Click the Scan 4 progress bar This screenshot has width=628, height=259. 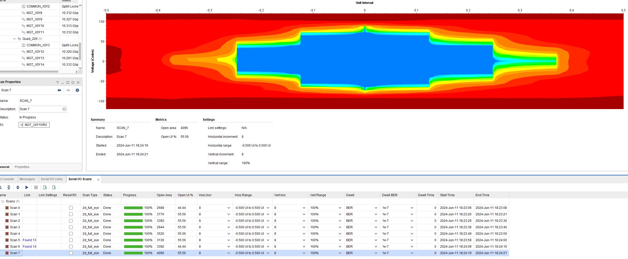pos(133,234)
